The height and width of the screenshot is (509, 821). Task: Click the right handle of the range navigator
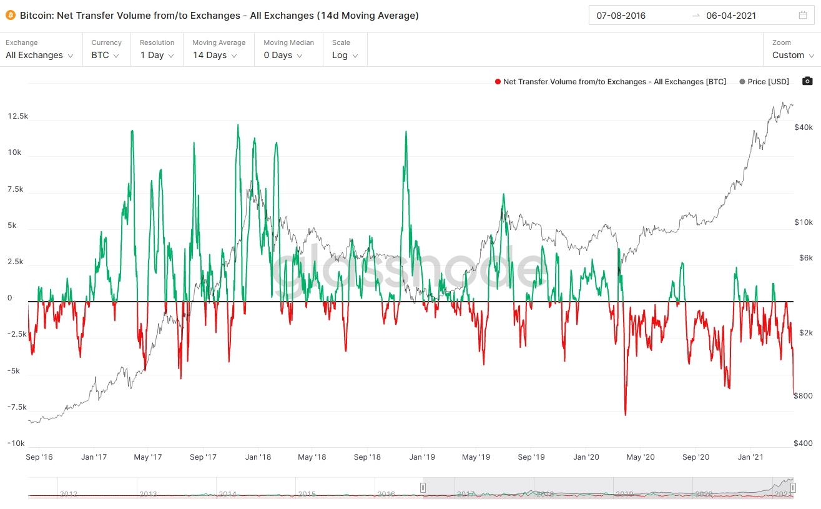(793, 488)
